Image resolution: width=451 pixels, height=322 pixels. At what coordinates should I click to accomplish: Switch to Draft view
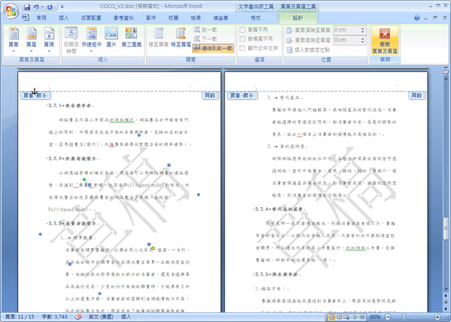(362, 317)
